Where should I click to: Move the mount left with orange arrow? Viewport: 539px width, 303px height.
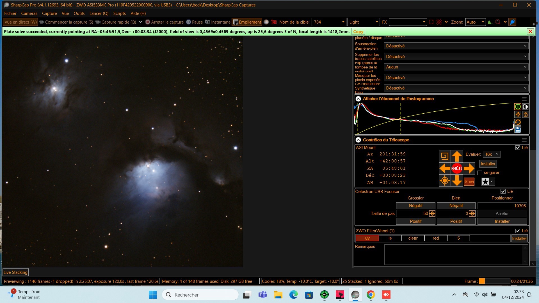pyautogui.click(x=445, y=168)
